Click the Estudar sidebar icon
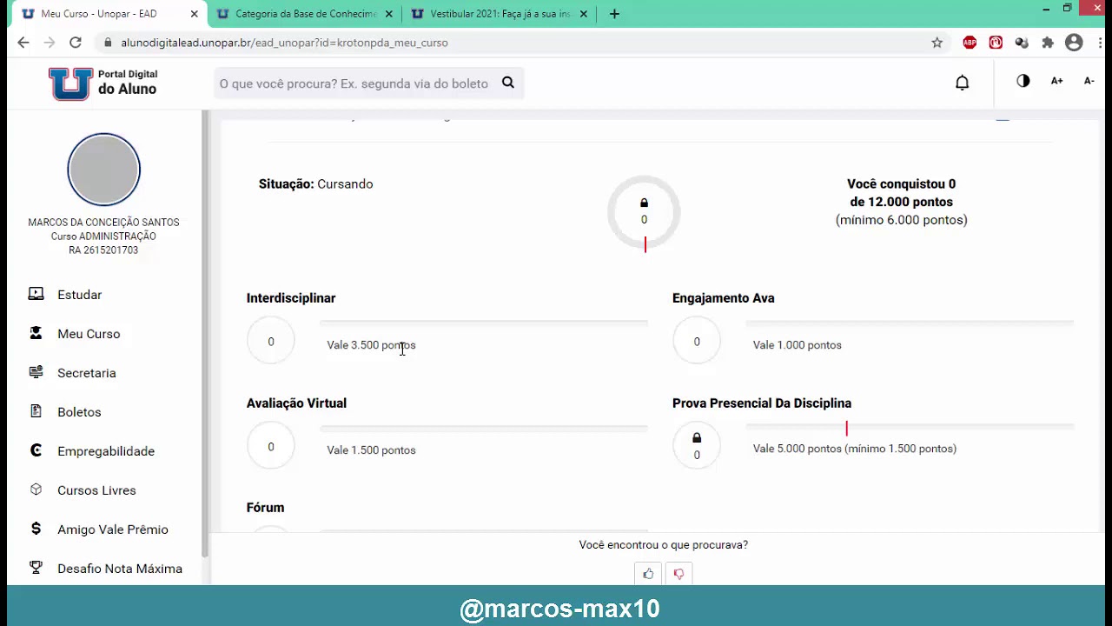Image resolution: width=1112 pixels, height=626 pixels. 36,294
